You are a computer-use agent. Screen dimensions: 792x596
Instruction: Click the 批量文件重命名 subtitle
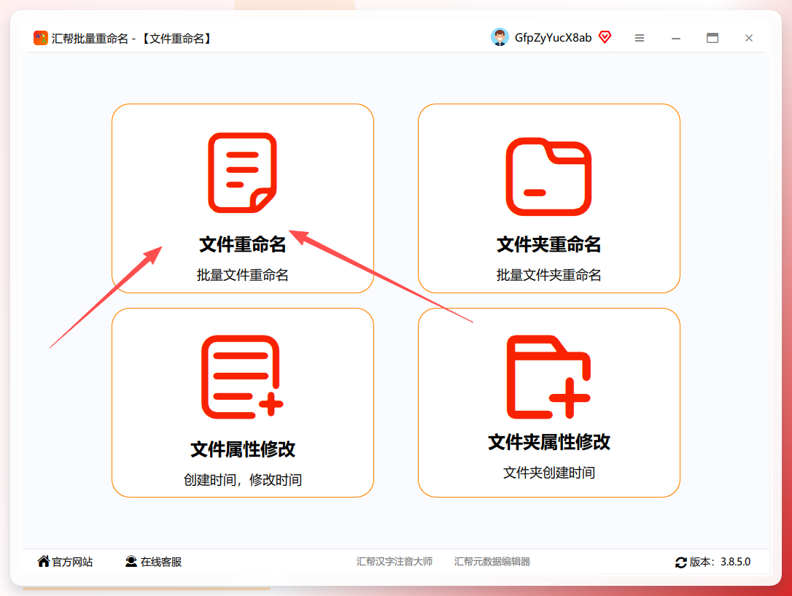(242, 275)
